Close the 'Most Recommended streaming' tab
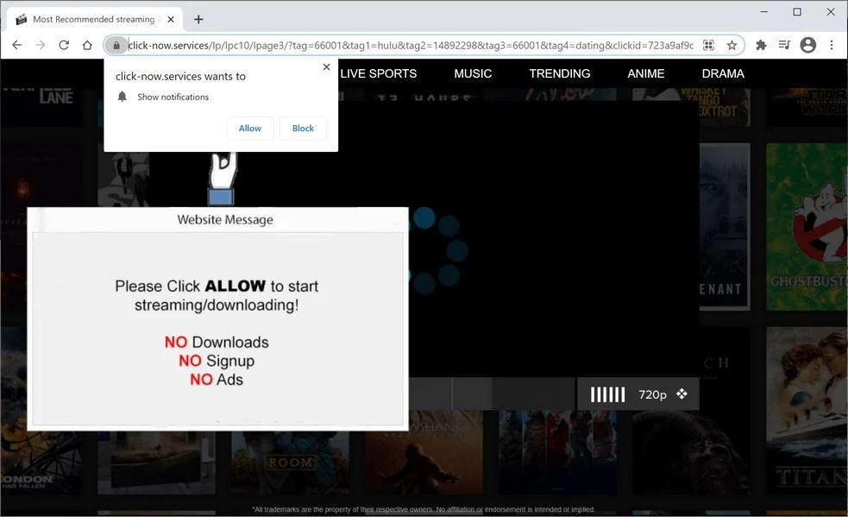 [171, 20]
